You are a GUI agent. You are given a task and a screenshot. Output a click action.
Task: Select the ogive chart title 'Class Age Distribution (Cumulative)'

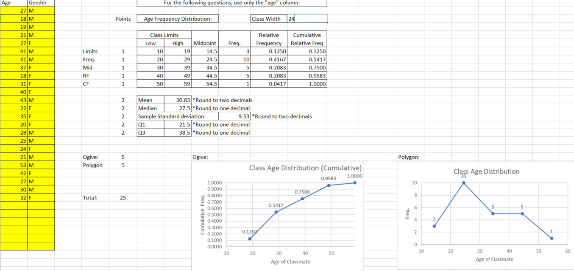(305, 168)
